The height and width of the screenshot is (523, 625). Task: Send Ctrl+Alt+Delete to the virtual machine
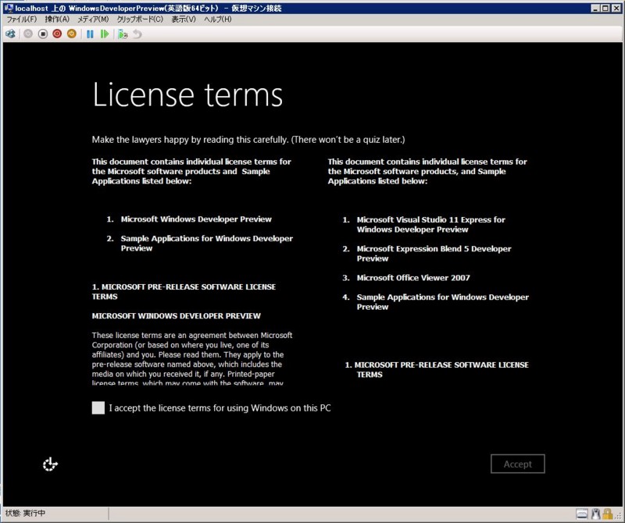pyautogui.click(x=10, y=34)
